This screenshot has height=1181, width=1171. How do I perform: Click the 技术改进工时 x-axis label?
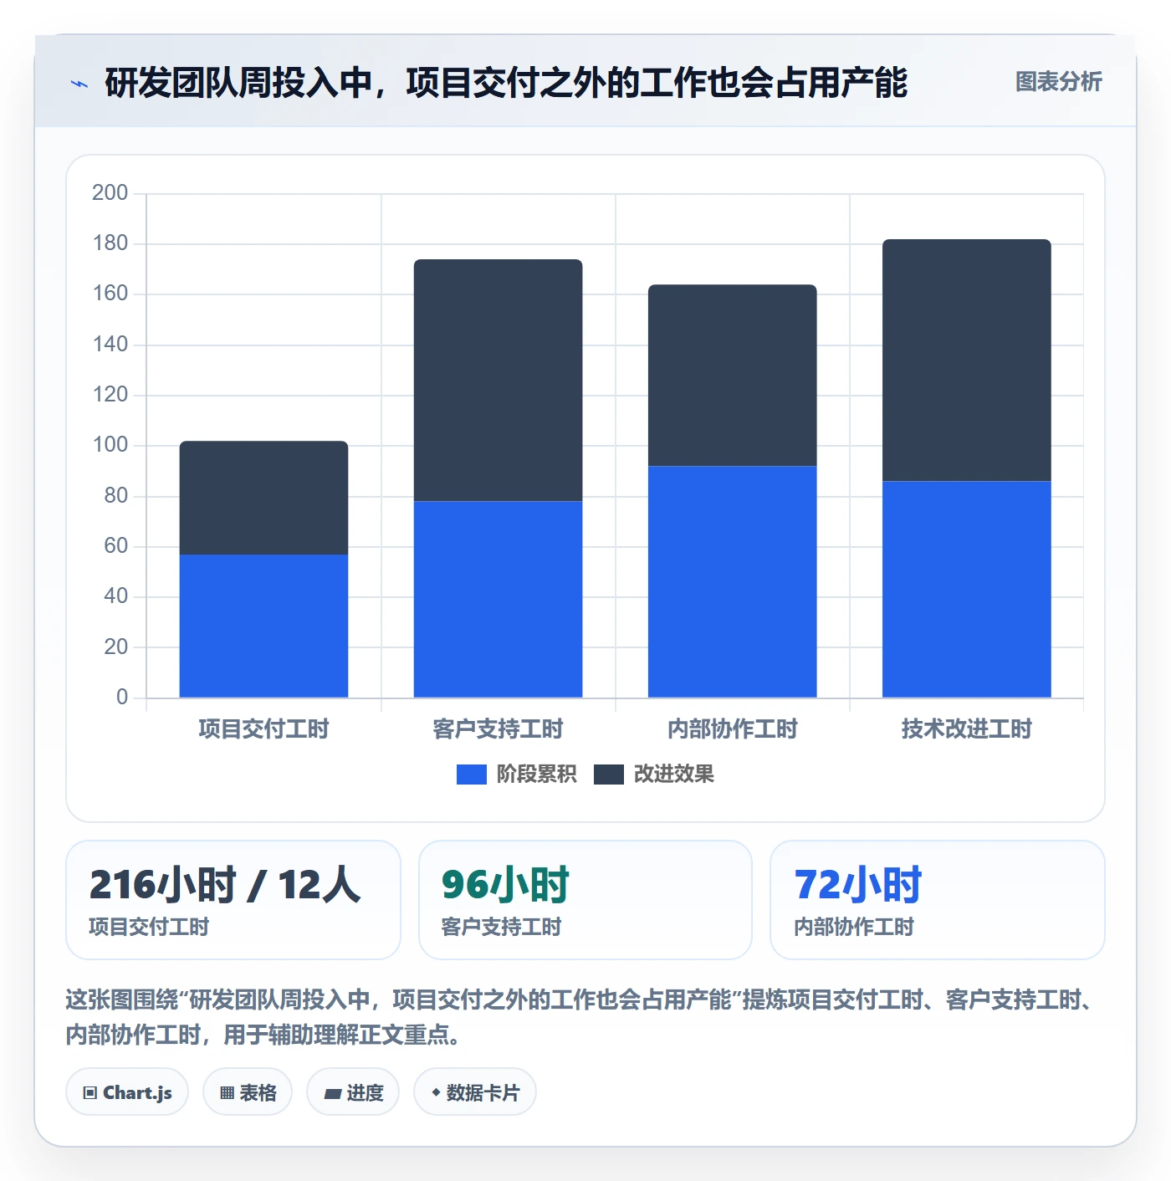(966, 729)
